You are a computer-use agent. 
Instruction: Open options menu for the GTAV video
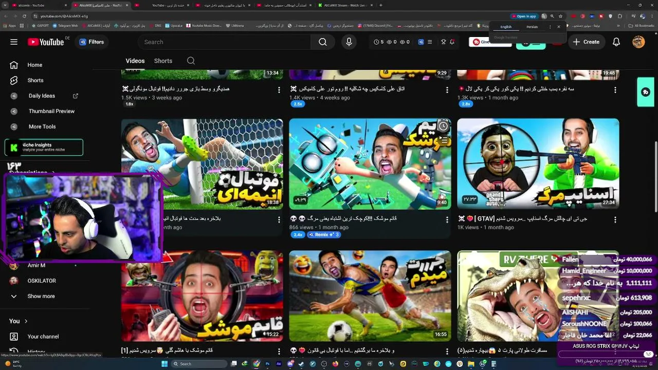click(x=615, y=219)
